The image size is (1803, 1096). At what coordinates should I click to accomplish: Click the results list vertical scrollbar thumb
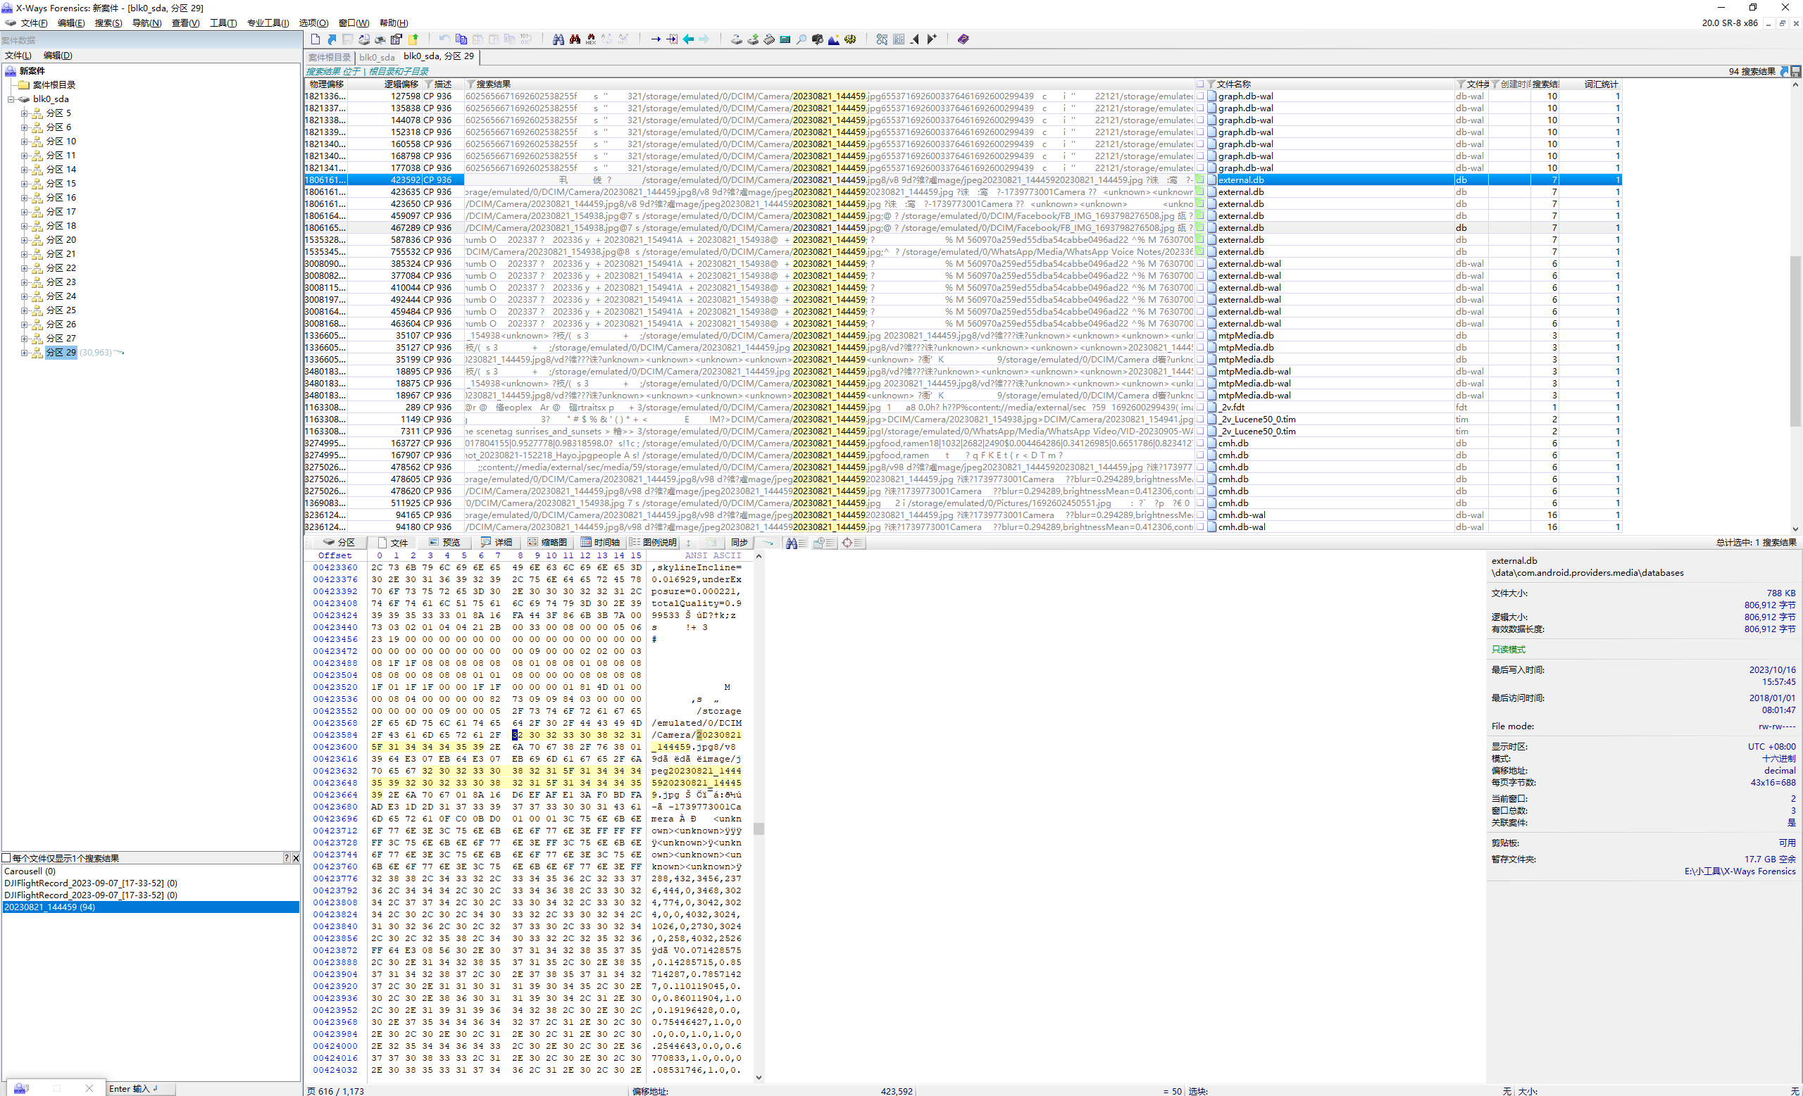(x=1795, y=341)
